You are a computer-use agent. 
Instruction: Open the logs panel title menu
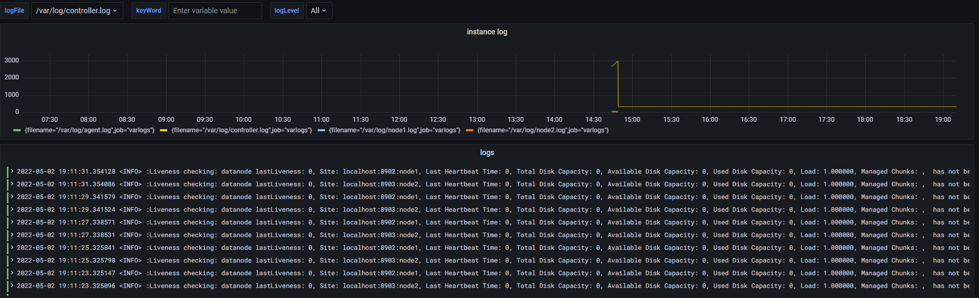click(x=487, y=152)
